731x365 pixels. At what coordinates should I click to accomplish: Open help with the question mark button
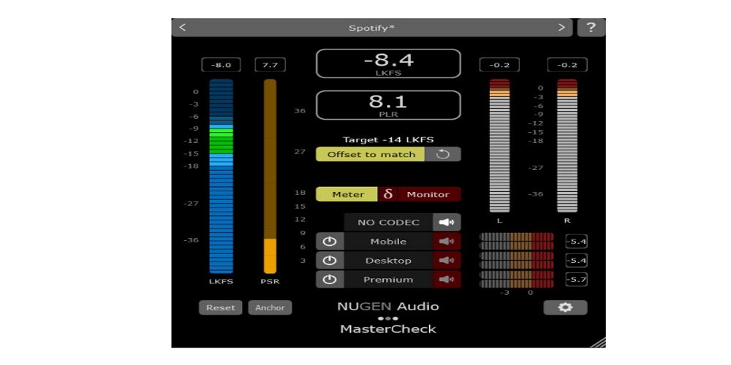(591, 28)
